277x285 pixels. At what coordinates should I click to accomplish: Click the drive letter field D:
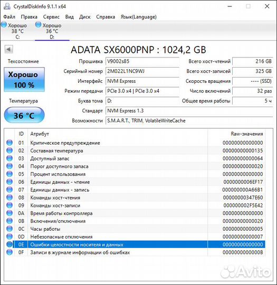(142, 101)
